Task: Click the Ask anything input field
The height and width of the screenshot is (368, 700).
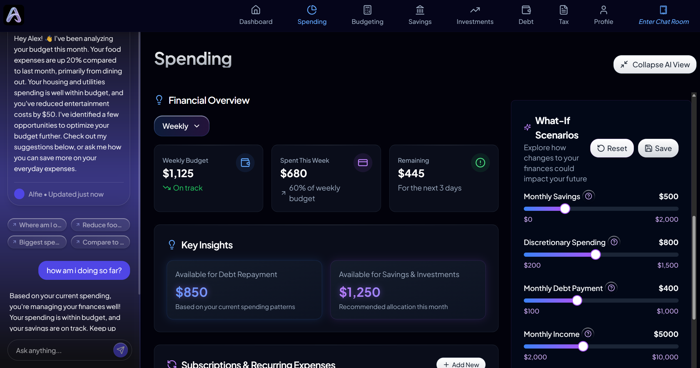Action: 63,350
